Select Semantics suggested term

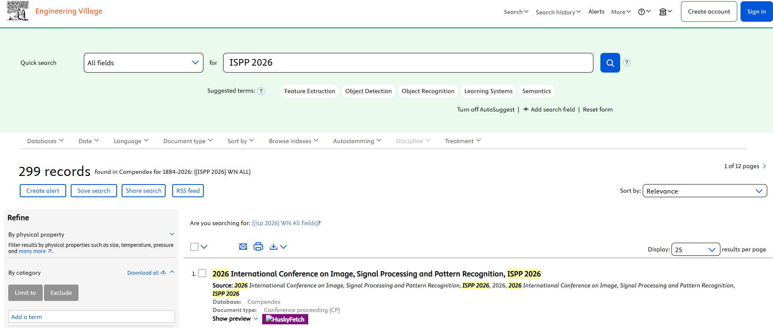[x=537, y=91]
